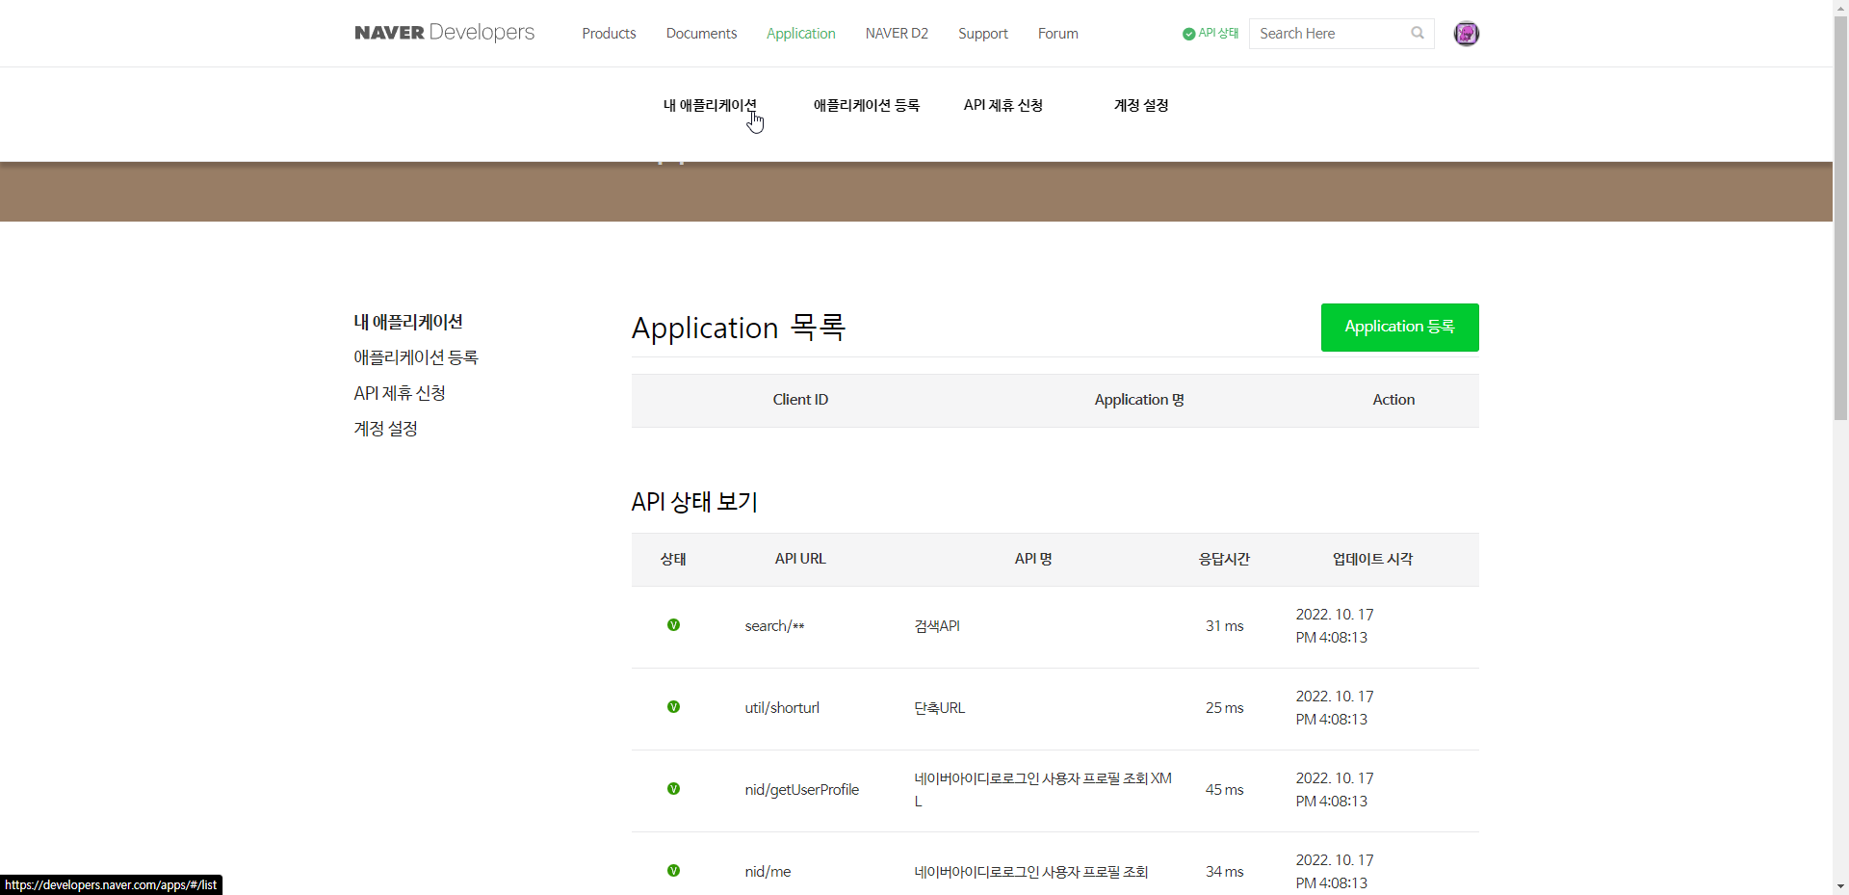
Task: Click the API 상태 보기 heading
Action: pos(694,502)
